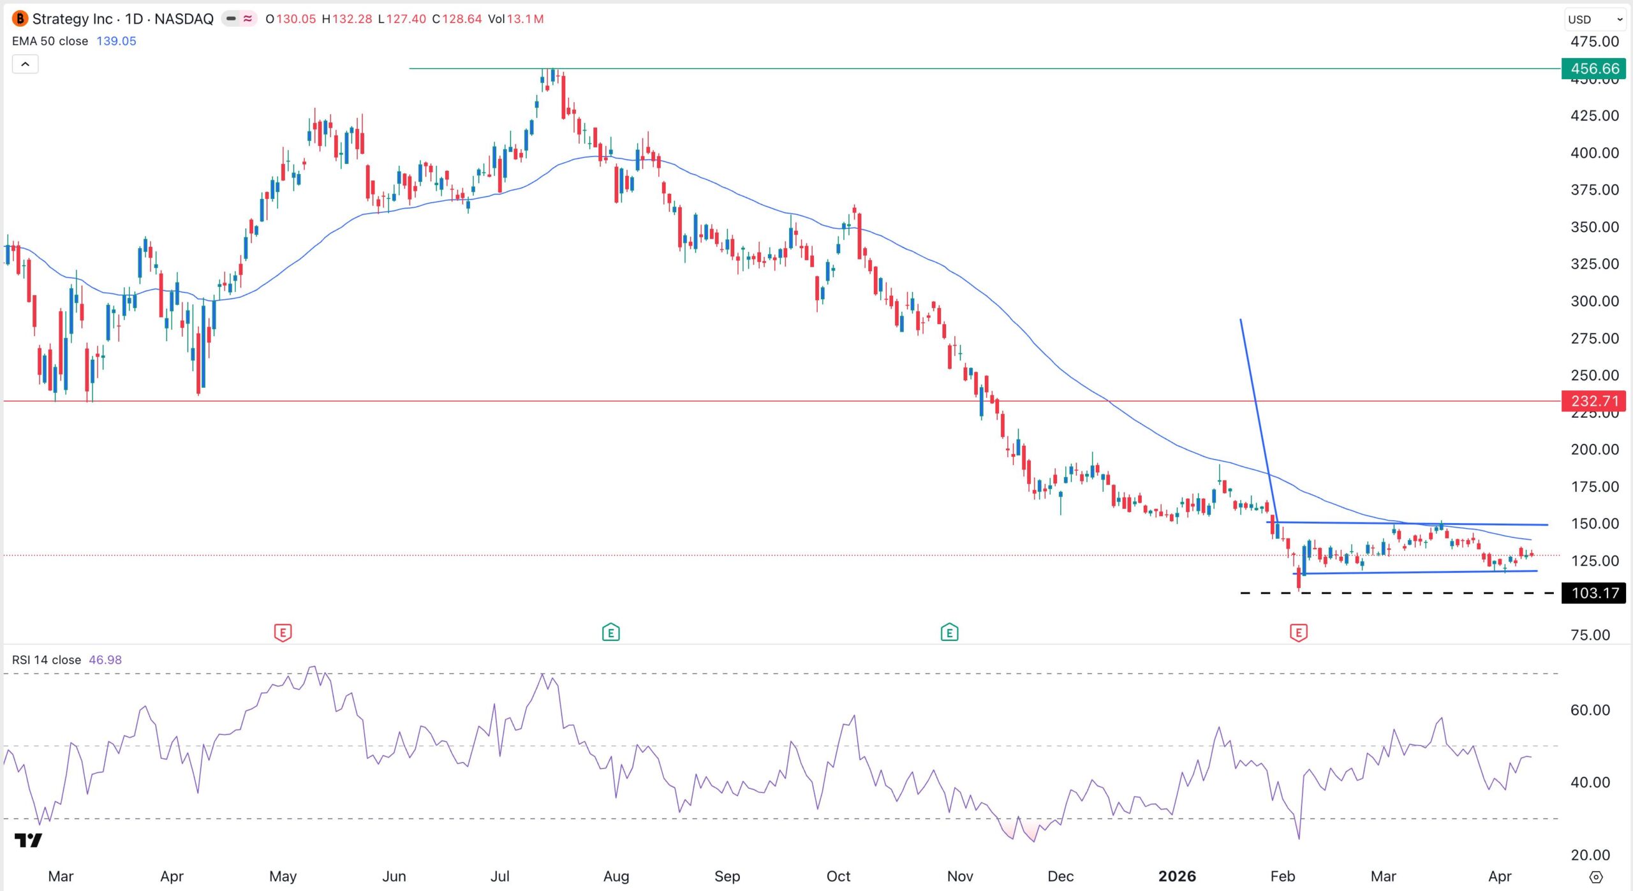Image resolution: width=1633 pixels, height=891 pixels.
Task: Click the EMA 50 close indicator legend
Action: (50, 41)
